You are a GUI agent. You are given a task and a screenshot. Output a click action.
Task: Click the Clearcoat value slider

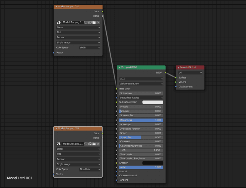click(x=141, y=142)
